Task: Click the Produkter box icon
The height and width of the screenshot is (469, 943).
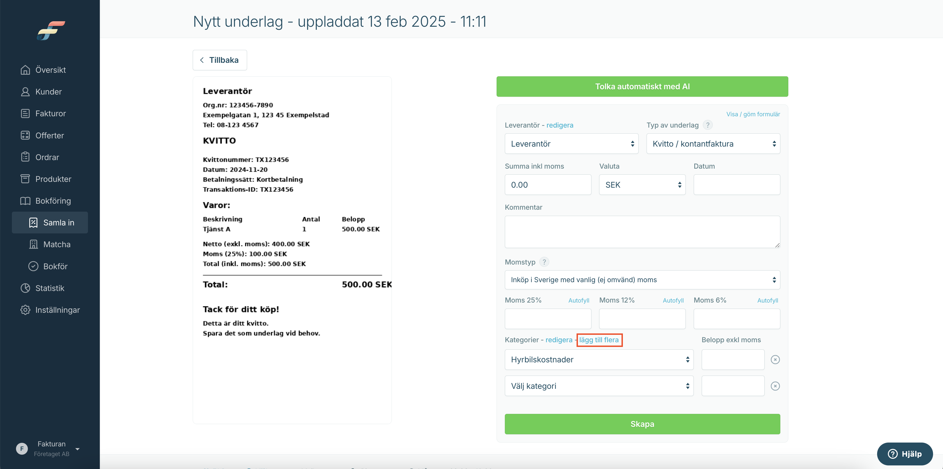Action: coord(25,179)
